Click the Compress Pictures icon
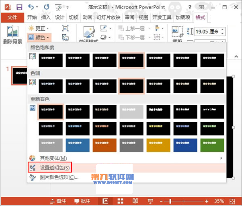The width and height of the screenshot is (242, 206). 66,28
